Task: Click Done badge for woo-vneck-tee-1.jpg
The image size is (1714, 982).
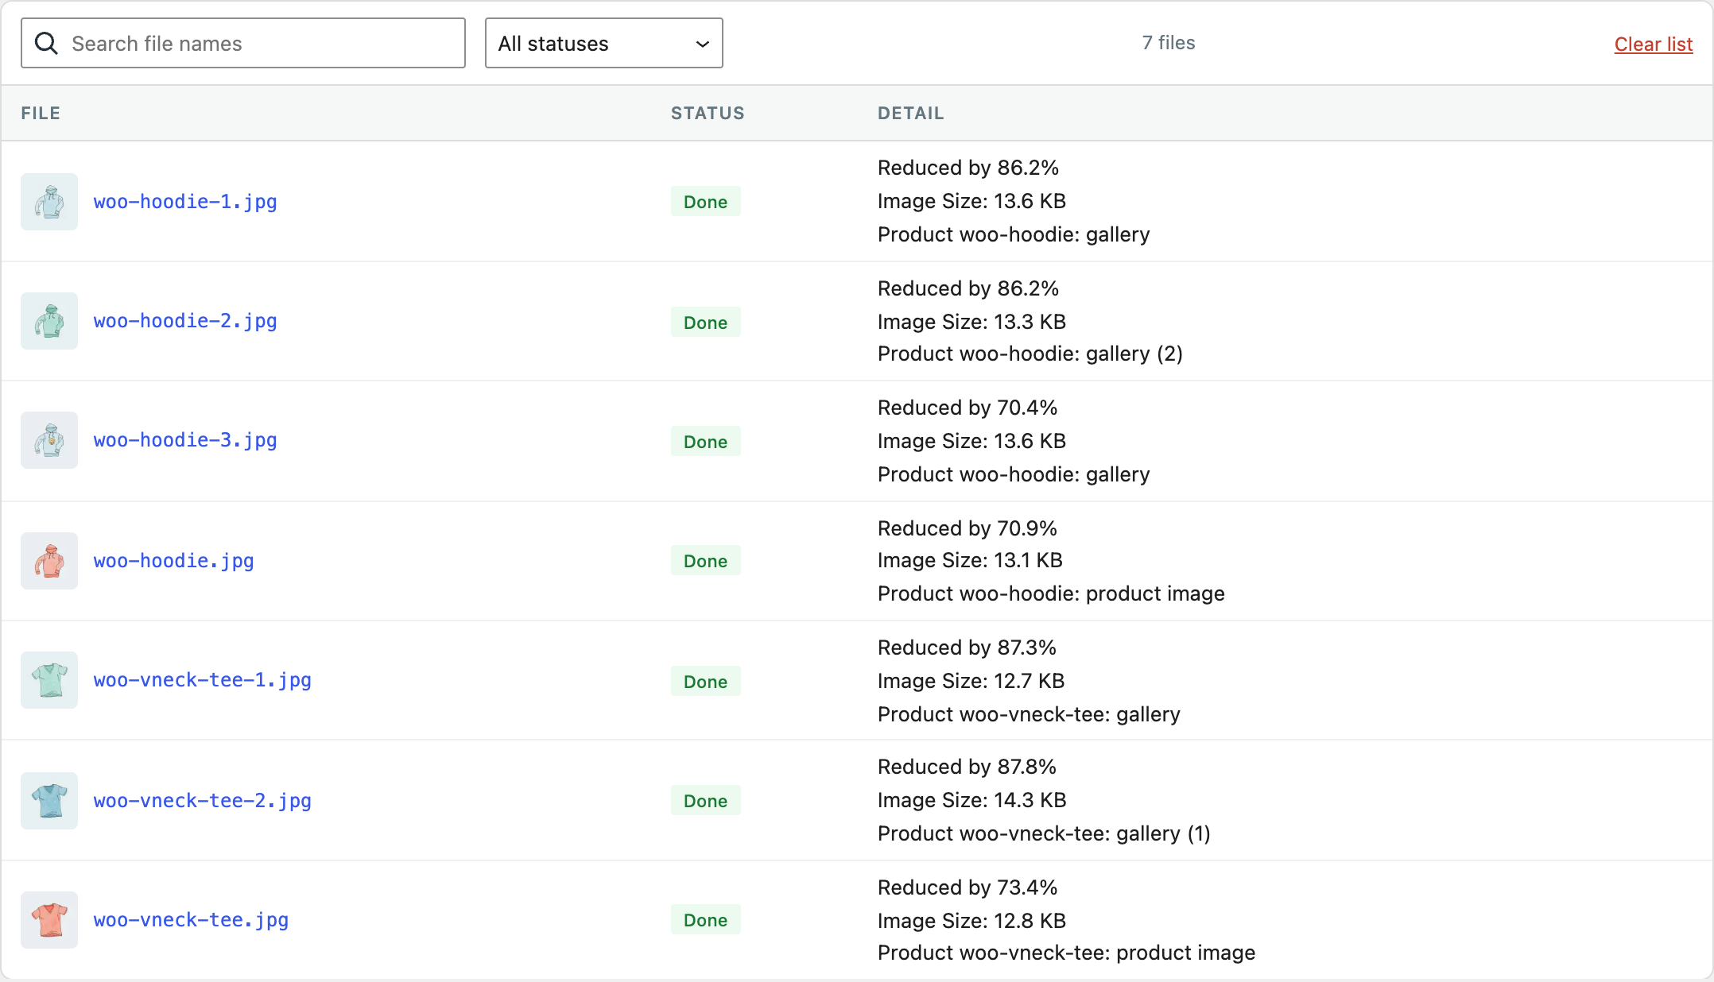Action: pos(706,682)
